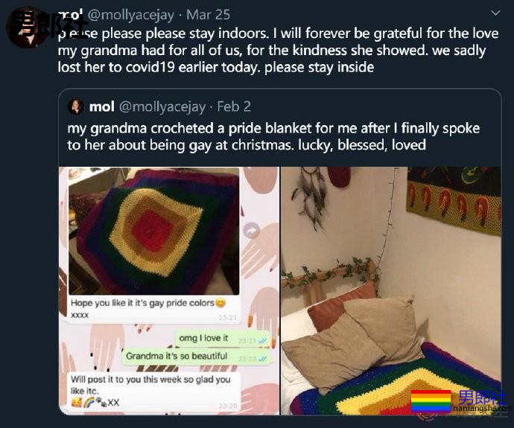Image resolution: width=514 pixels, height=428 pixels.
Task: Select the 'omg I love it' message bubble
Action: click(223, 339)
